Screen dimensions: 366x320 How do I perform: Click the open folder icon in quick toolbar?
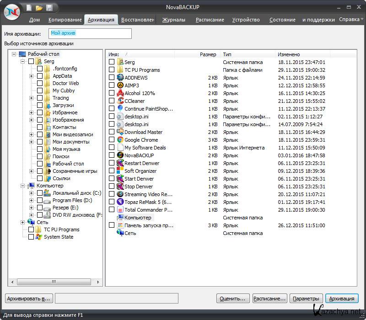coord(39,8)
